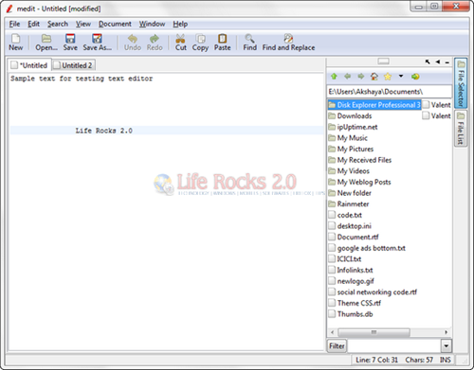Open Find with magnifier icon
The image size is (474, 370).
pos(249,43)
